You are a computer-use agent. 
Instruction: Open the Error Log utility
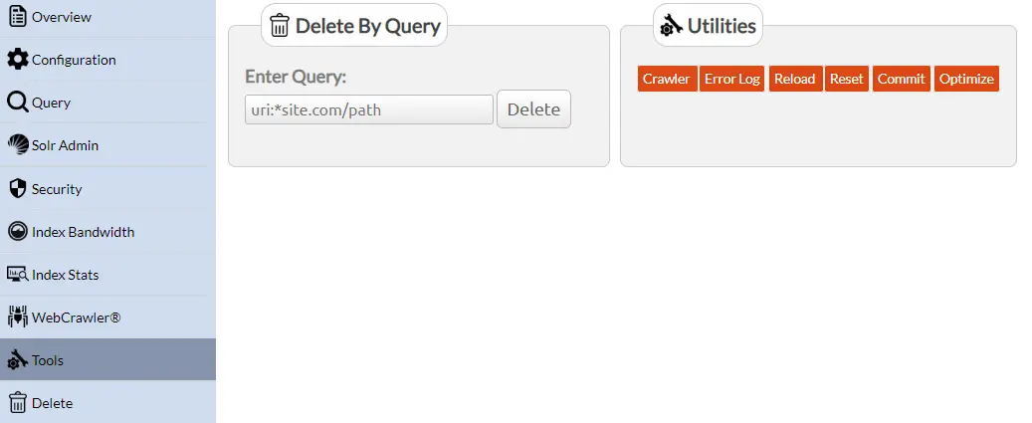point(731,79)
